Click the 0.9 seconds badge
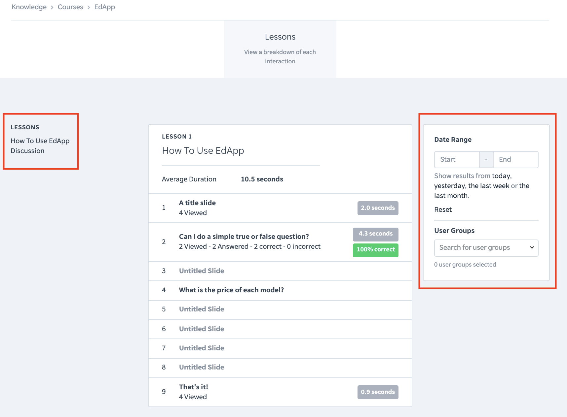This screenshot has width=567, height=417. pyautogui.click(x=378, y=392)
